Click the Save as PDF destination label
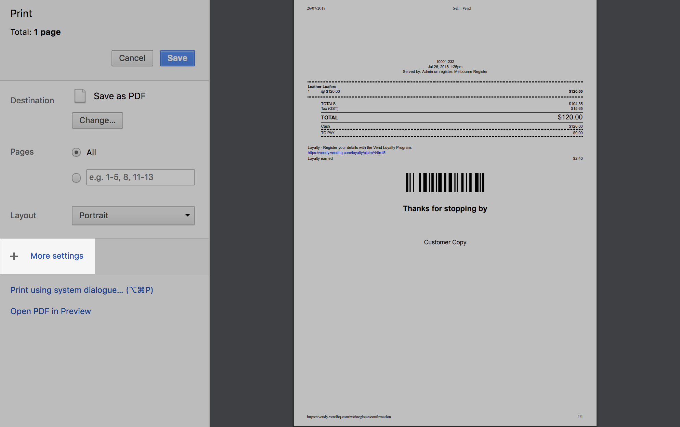This screenshot has width=680, height=427. [x=120, y=96]
